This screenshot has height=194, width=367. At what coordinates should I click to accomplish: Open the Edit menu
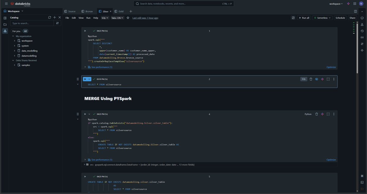(74, 18)
